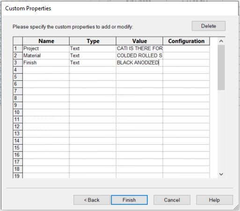
Task: Select the Type column header
Action: tap(93, 41)
